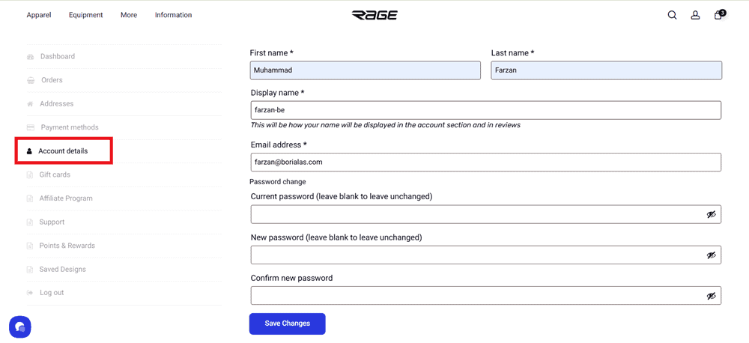Click the Dashboard sidebar icon

point(31,57)
